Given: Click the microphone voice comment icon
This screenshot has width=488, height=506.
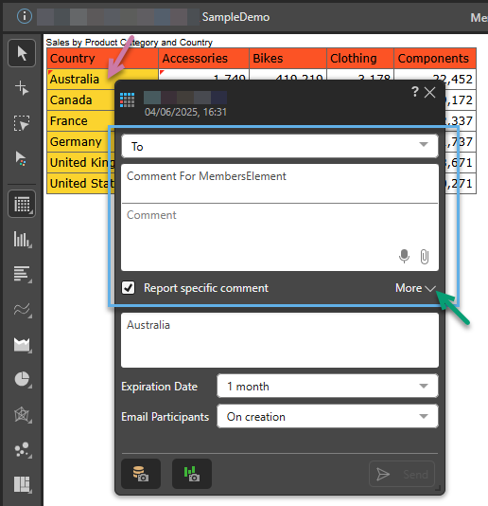Looking at the screenshot, I should coord(404,257).
